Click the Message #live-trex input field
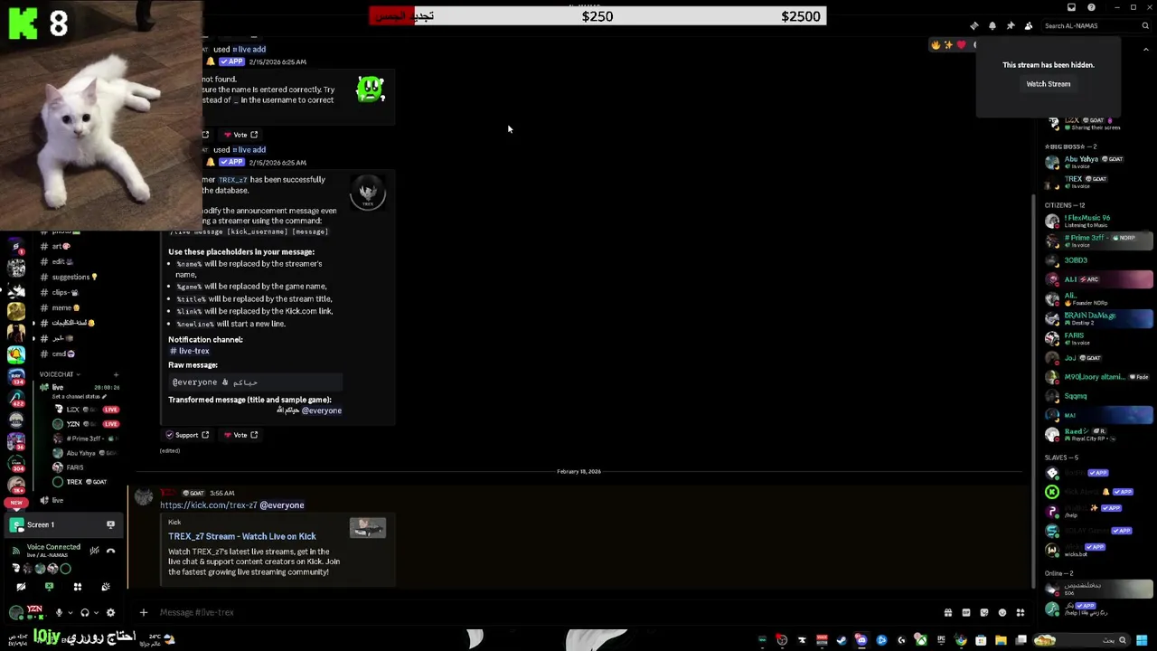 coord(542,612)
